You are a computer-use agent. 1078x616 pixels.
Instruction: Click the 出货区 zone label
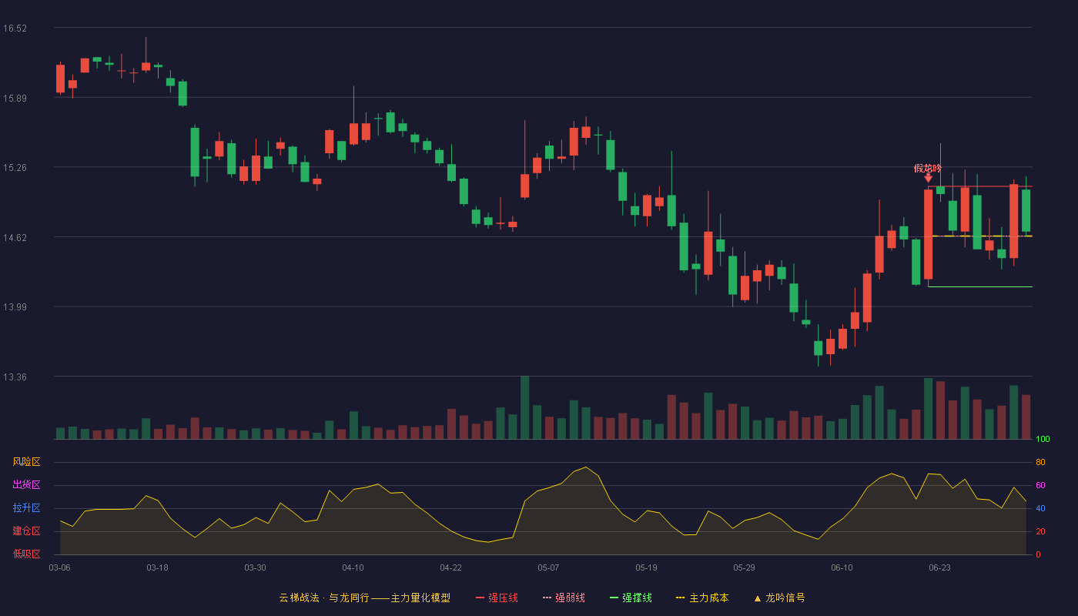[26, 485]
